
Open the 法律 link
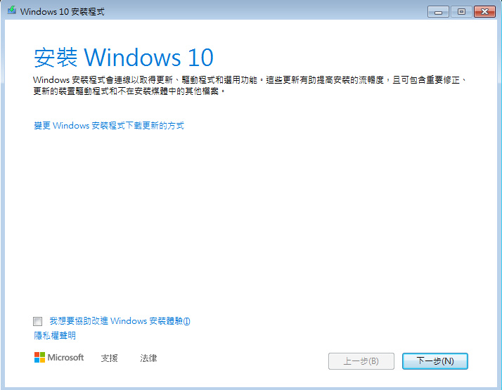click(x=148, y=358)
